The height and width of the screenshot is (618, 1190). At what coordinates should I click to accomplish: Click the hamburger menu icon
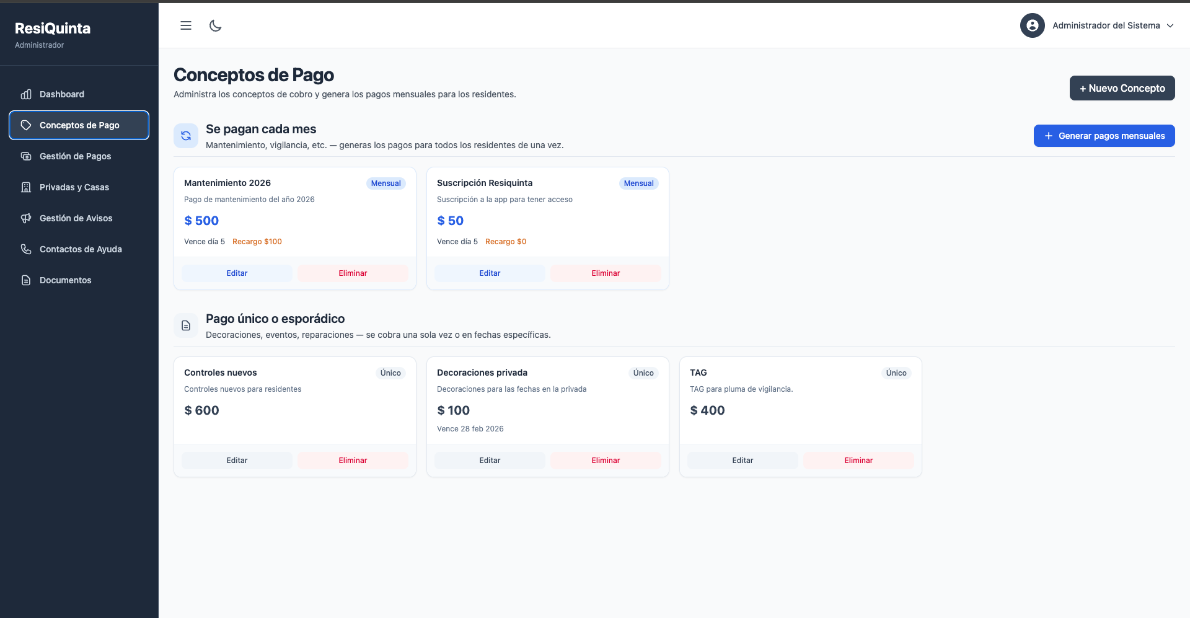186,25
